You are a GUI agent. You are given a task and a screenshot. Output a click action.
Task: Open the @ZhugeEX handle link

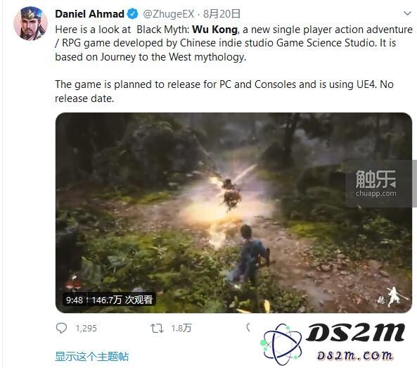(x=169, y=14)
